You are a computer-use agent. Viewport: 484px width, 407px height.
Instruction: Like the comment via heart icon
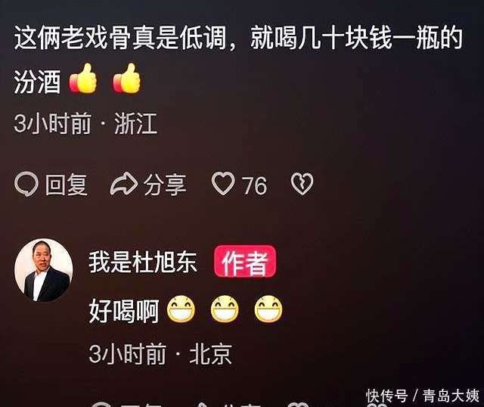223,184
